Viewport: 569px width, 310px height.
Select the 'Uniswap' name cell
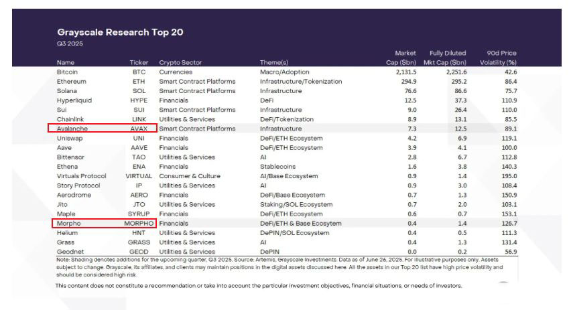pyautogui.click(x=70, y=138)
